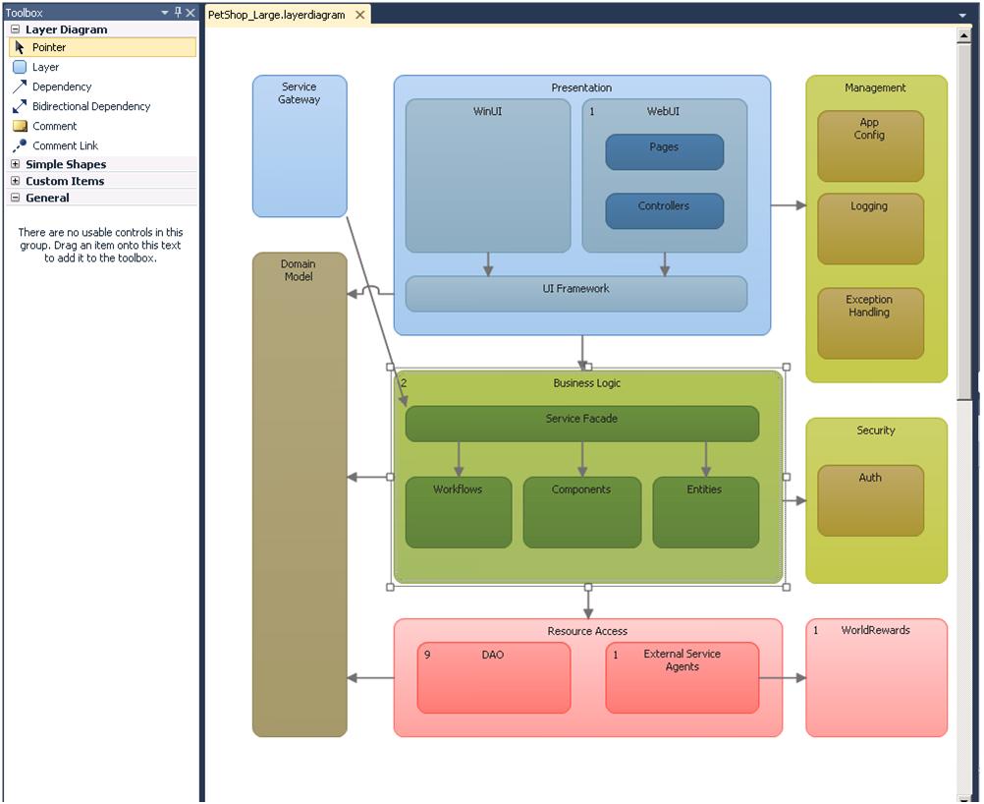This screenshot has width=984, height=804.
Task: Select the Controllers layer
Action: tap(664, 211)
